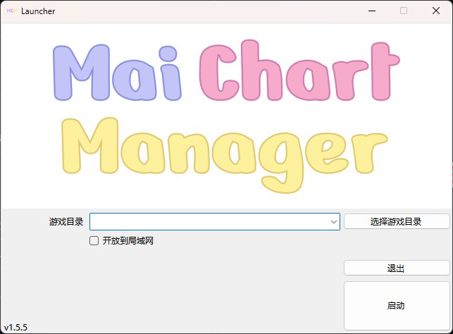453x334 pixels.
Task: Expand the 游戏目录 dropdown arrow
Action: [334, 222]
